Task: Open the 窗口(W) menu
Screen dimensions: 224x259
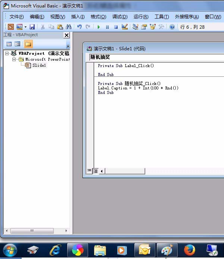Action: [x=213, y=17]
